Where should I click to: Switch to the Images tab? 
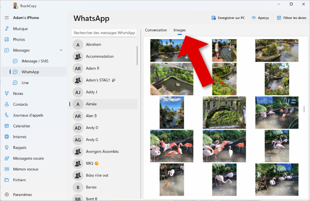point(179,30)
